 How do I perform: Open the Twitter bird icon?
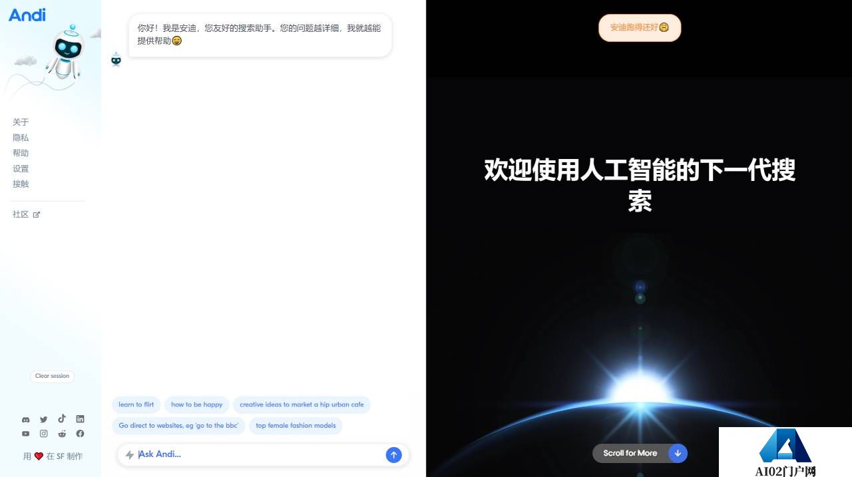click(x=44, y=420)
